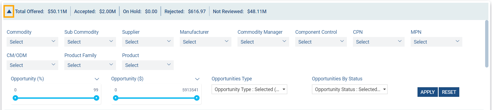Image resolution: width=492 pixels, height=110 pixels.
Task: Open the Product dropdown
Action: (148, 65)
